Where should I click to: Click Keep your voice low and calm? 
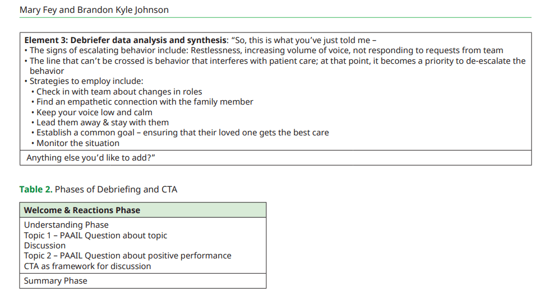coord(94,112)
